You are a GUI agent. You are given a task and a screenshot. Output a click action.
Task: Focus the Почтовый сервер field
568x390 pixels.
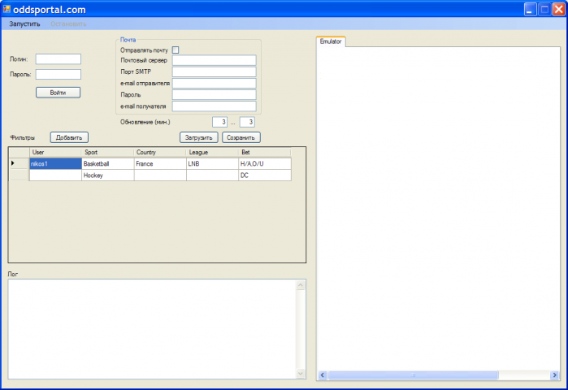tap(214, 60)
